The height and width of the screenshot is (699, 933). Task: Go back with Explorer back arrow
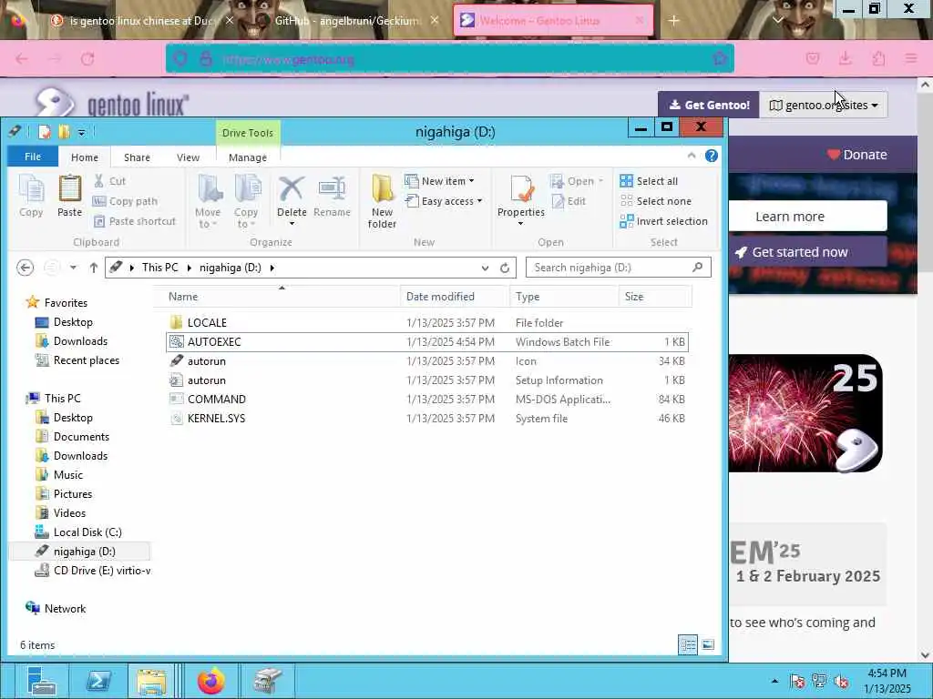25,268
